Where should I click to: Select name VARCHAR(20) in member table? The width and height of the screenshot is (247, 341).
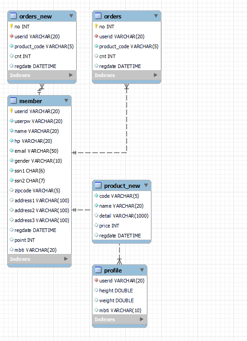click(37, 131)
